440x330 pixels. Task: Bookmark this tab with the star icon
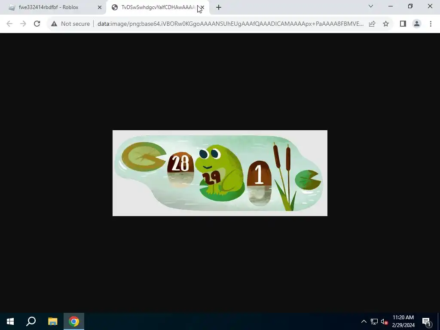point(386,24)
